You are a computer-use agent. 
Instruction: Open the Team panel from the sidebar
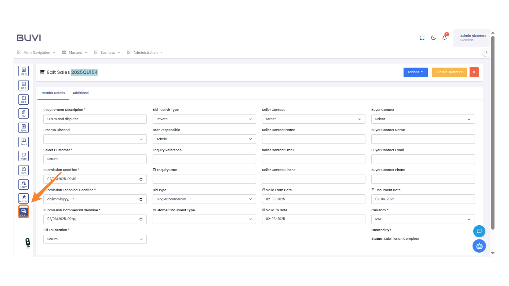tap(23, 184)
